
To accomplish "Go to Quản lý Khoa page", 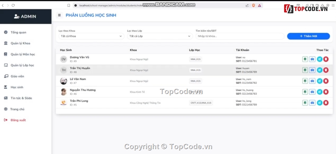I will click(x=20, y=43).
